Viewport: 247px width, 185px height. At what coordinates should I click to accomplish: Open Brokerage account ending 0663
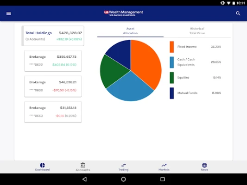click(53, 112)
